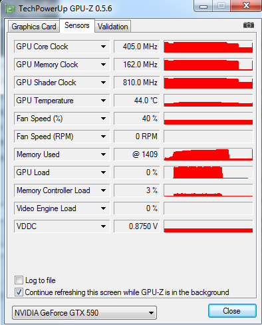Open the GPU Core Clock sensor dropdown
Screen dimensions: 262x325
(103, 47)
